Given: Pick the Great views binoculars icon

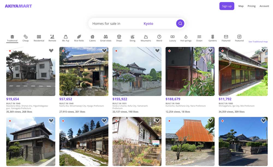Looking at the screenshot, I should (x=106, y=37).
